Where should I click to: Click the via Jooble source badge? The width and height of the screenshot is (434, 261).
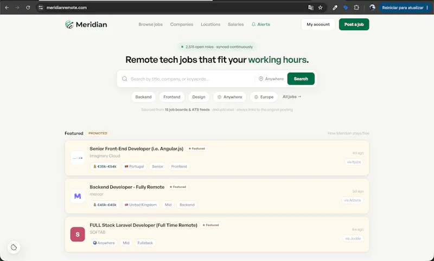pyautogui.click(x=353, y=239)
